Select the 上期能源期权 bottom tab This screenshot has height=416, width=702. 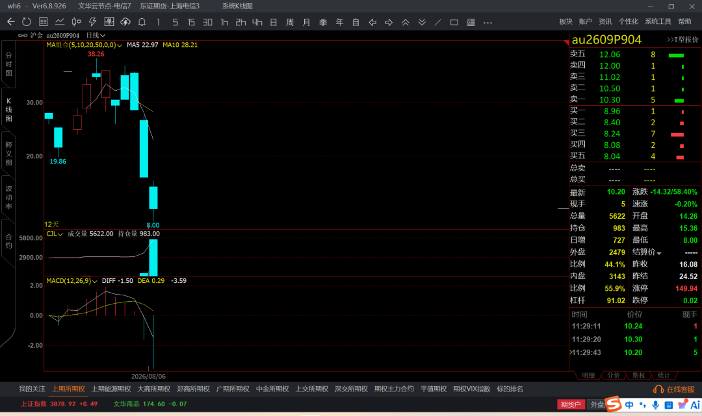[111, 389]
